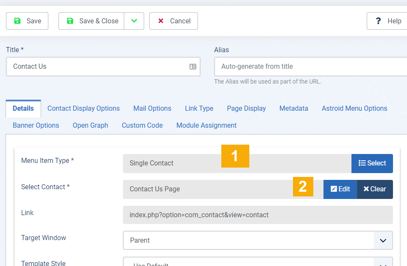Go to the Link Type tab
Viewport: 407px width, 266px height.
[x=199, y=109]
